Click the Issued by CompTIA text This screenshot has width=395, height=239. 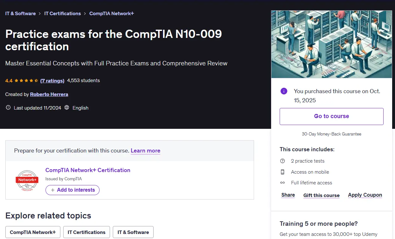(64, 179)
